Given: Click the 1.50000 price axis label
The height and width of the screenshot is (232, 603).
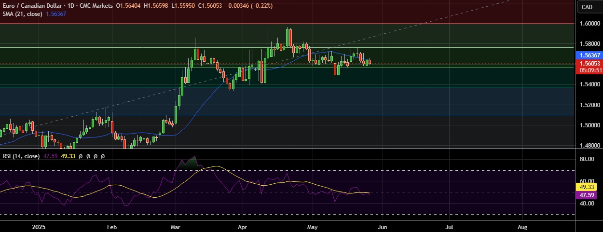Looking at the screenshot, I should 590,125.
